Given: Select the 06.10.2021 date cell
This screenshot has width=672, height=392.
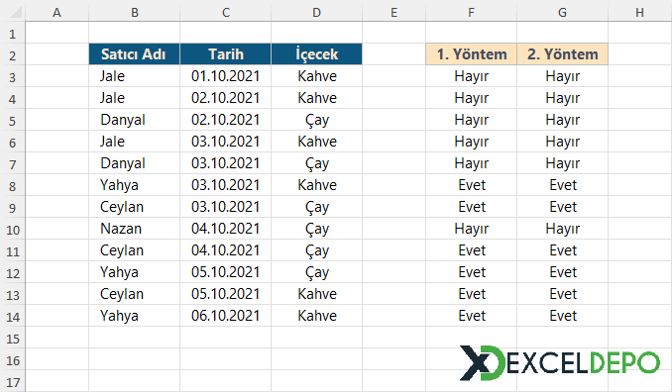Looking at the screenshot, I should pos(226,316).
